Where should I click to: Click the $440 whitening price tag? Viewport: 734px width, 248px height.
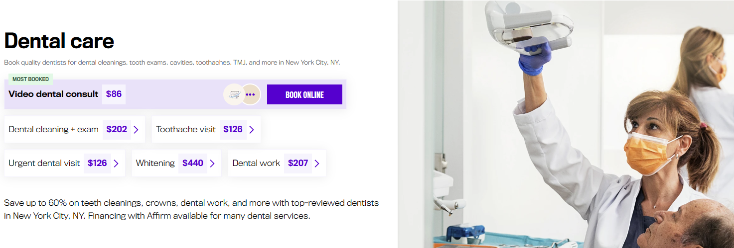coord(193,164)
